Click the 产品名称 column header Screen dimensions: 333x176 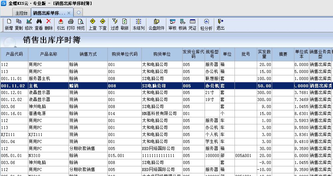49,54
